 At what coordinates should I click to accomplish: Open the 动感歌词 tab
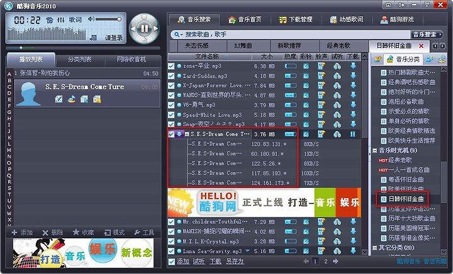click(x=347, y=19)
